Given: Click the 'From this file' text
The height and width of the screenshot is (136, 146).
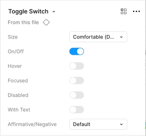Looking at the screenshot, I should 23,23.
